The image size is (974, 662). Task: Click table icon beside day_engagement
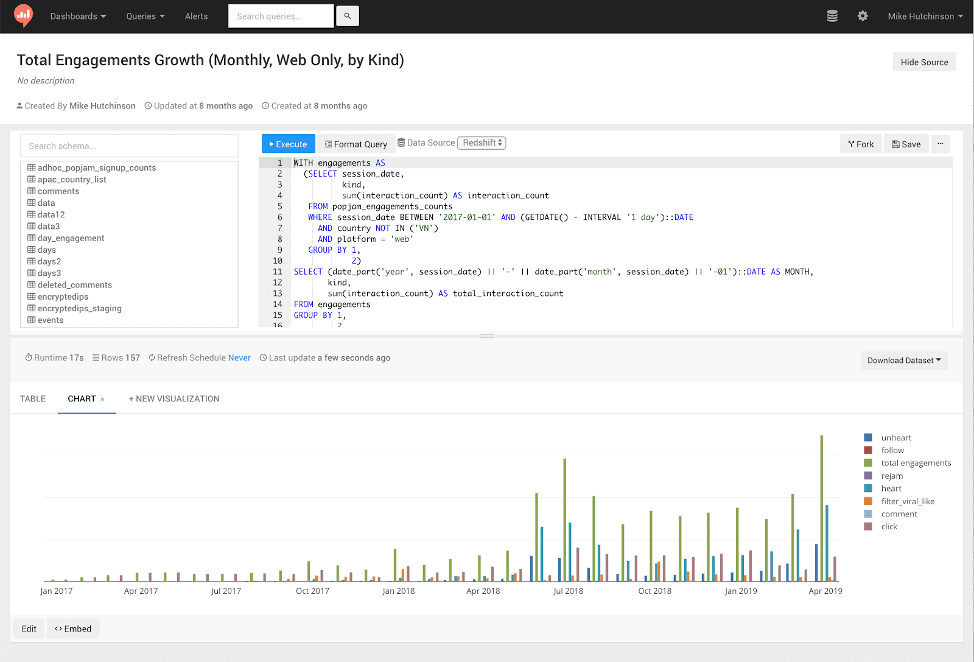tap(31, 238)
